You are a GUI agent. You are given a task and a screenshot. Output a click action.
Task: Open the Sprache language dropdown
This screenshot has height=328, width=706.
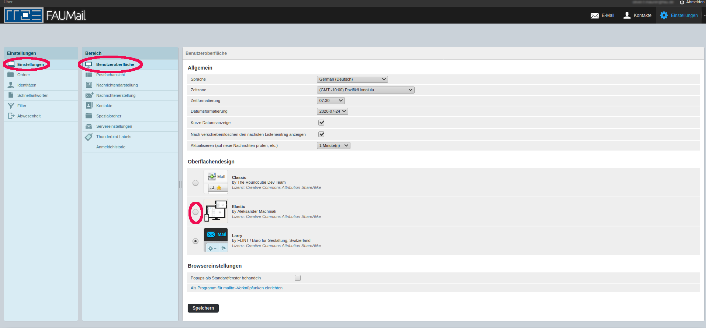click(352, 79)
